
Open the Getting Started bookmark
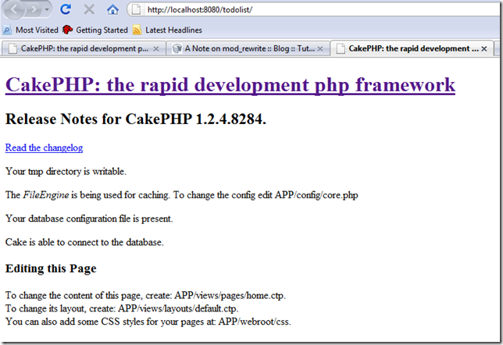95,30
